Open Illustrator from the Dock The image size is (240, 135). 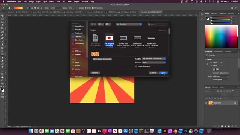(165, 131)
